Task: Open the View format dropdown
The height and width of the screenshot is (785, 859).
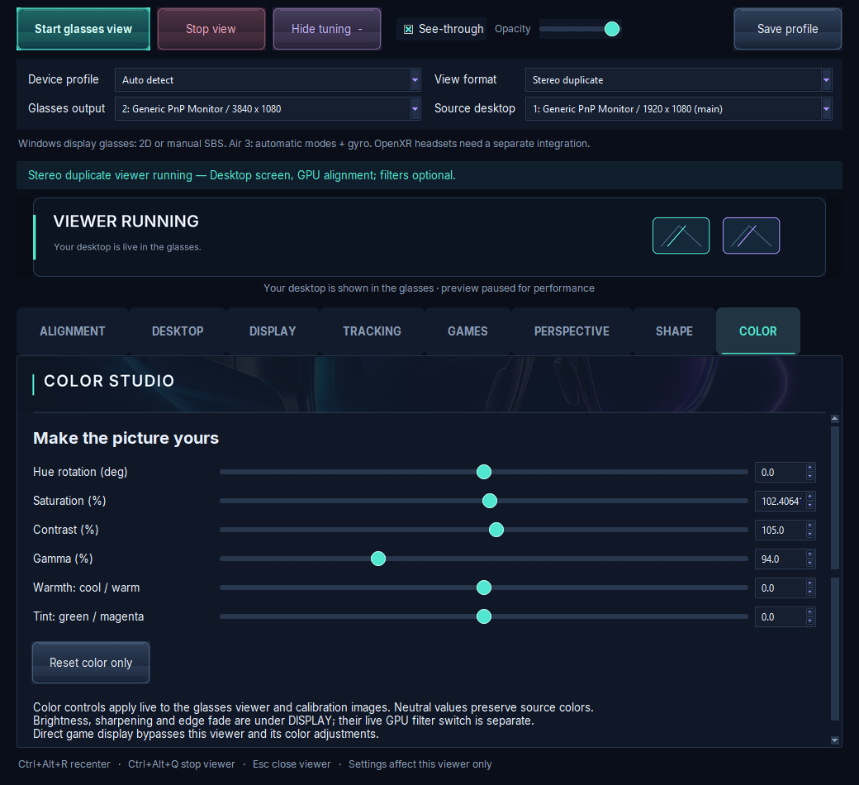Action: click(678, 80)
